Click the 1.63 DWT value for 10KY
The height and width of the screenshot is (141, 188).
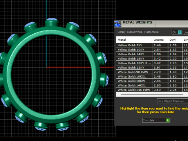click(173, 50)
